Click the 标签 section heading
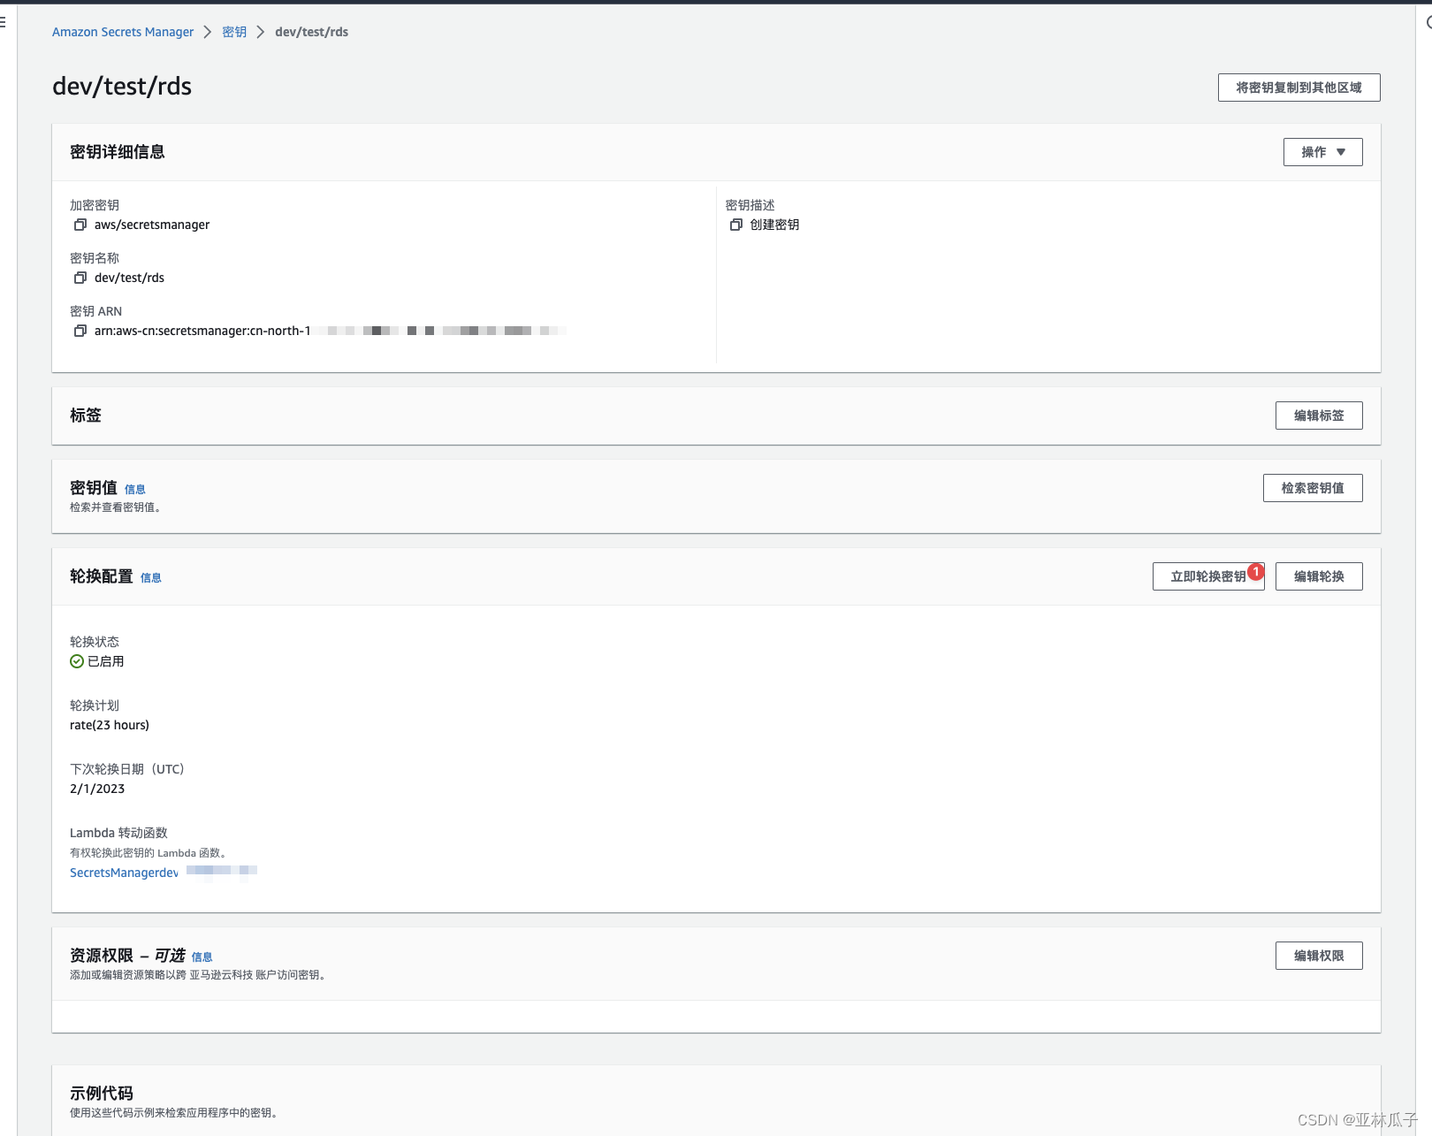 click(x=86, y=416)
